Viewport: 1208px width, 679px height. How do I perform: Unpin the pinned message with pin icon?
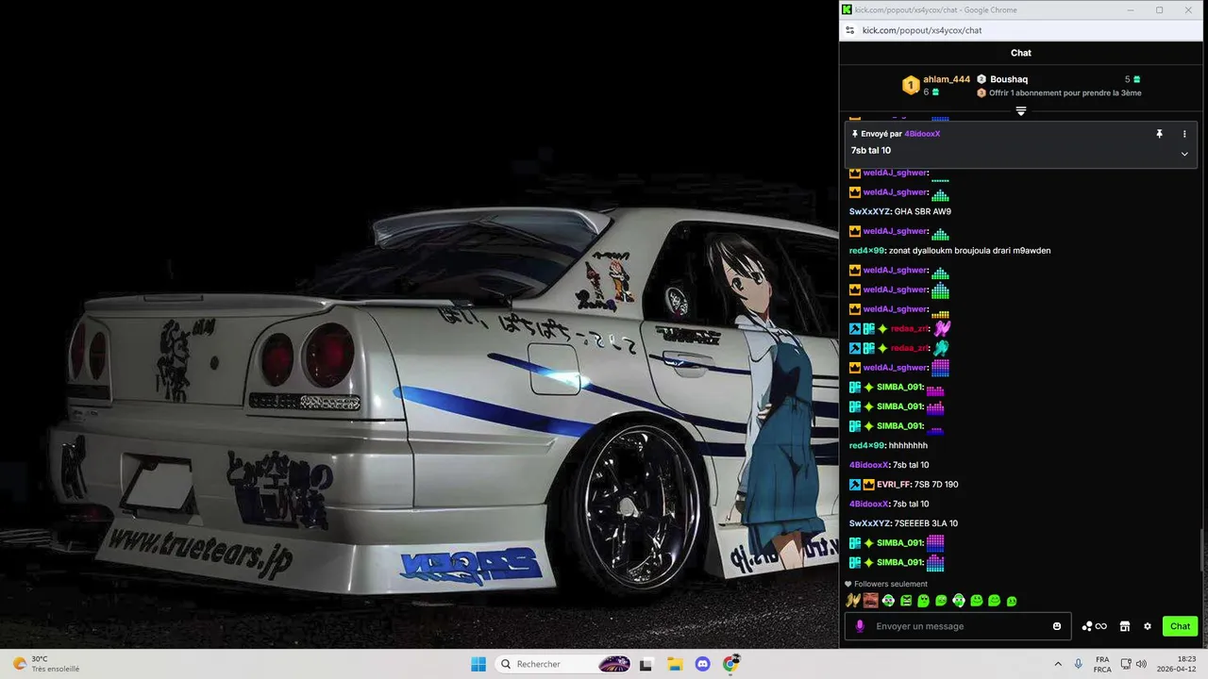1160,134
